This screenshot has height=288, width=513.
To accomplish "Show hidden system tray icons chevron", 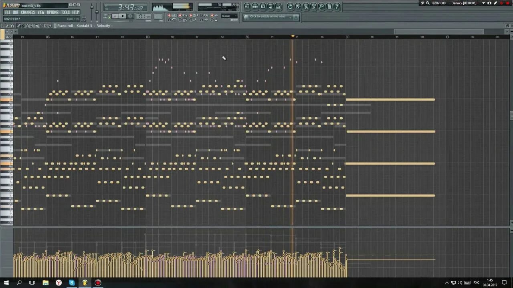I will click(x=447, y=282).
